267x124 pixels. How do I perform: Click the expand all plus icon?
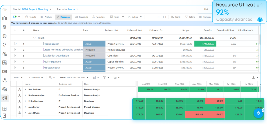click(x=158, y=17)
